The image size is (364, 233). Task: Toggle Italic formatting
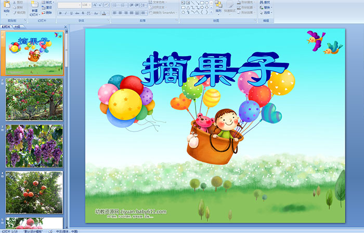(x=66, y=13)
